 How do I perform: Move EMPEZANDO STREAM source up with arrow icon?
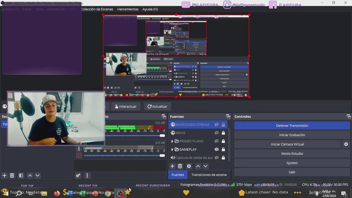coord(198,166)
